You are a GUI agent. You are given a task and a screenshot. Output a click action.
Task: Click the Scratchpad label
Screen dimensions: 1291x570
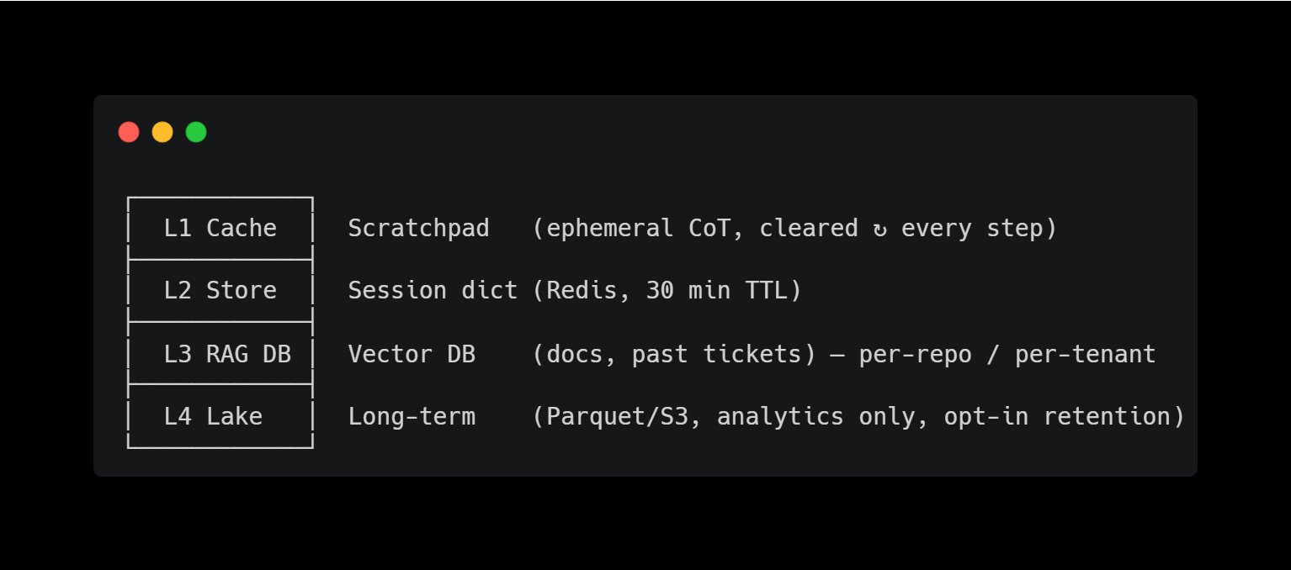click(418, 229)
